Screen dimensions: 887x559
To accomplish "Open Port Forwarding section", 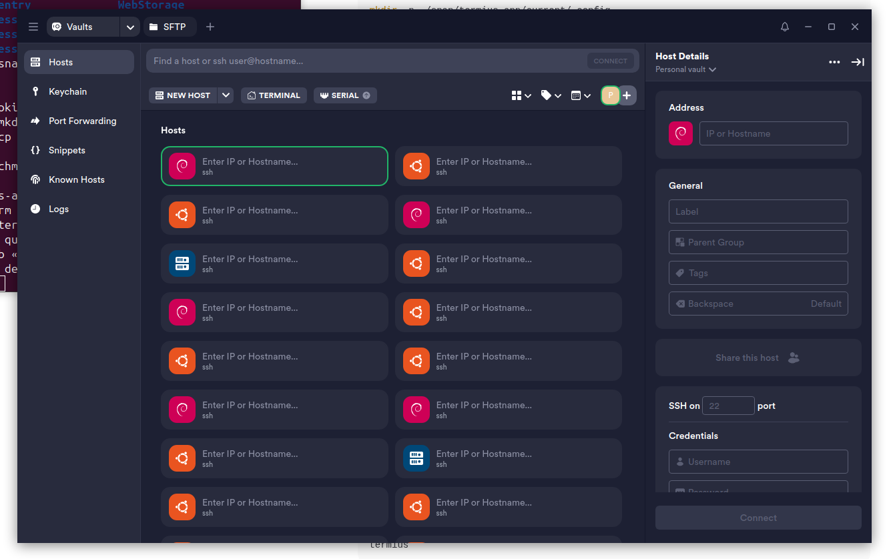I will point(82,121).
